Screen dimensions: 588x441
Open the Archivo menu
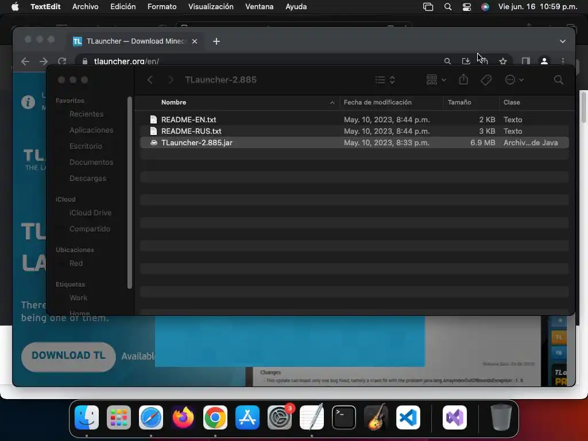click(x=85, y=7)
